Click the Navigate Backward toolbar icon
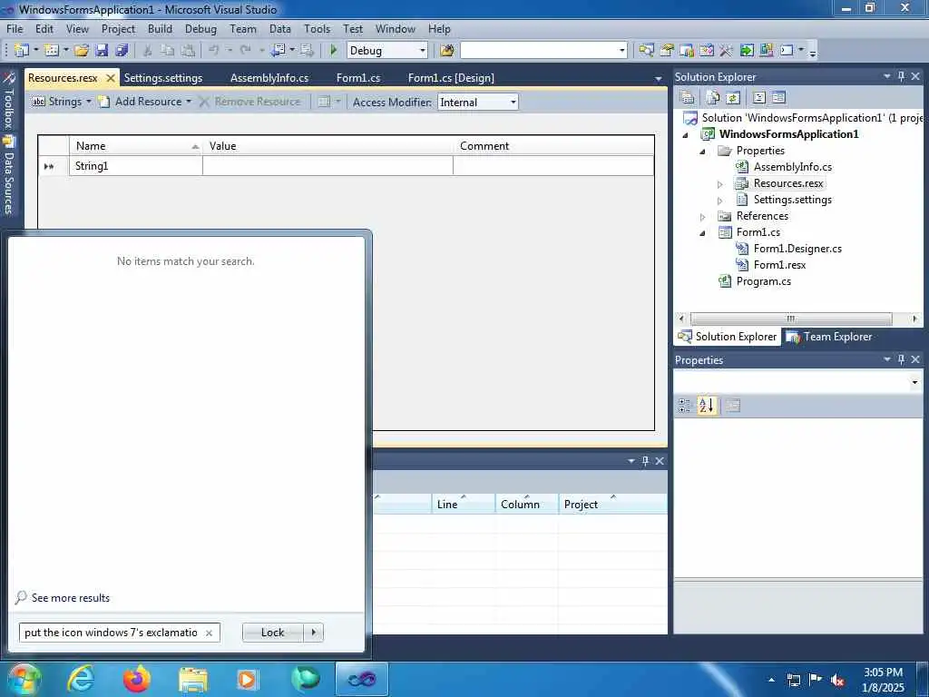The height and width of the screenshot is (697, 929). 278,51
